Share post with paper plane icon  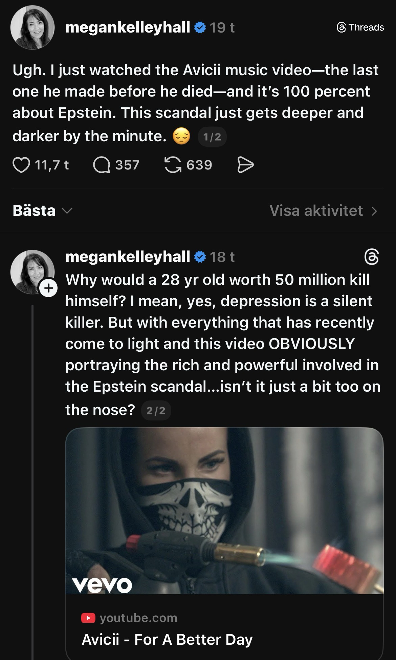coord(245,165)
